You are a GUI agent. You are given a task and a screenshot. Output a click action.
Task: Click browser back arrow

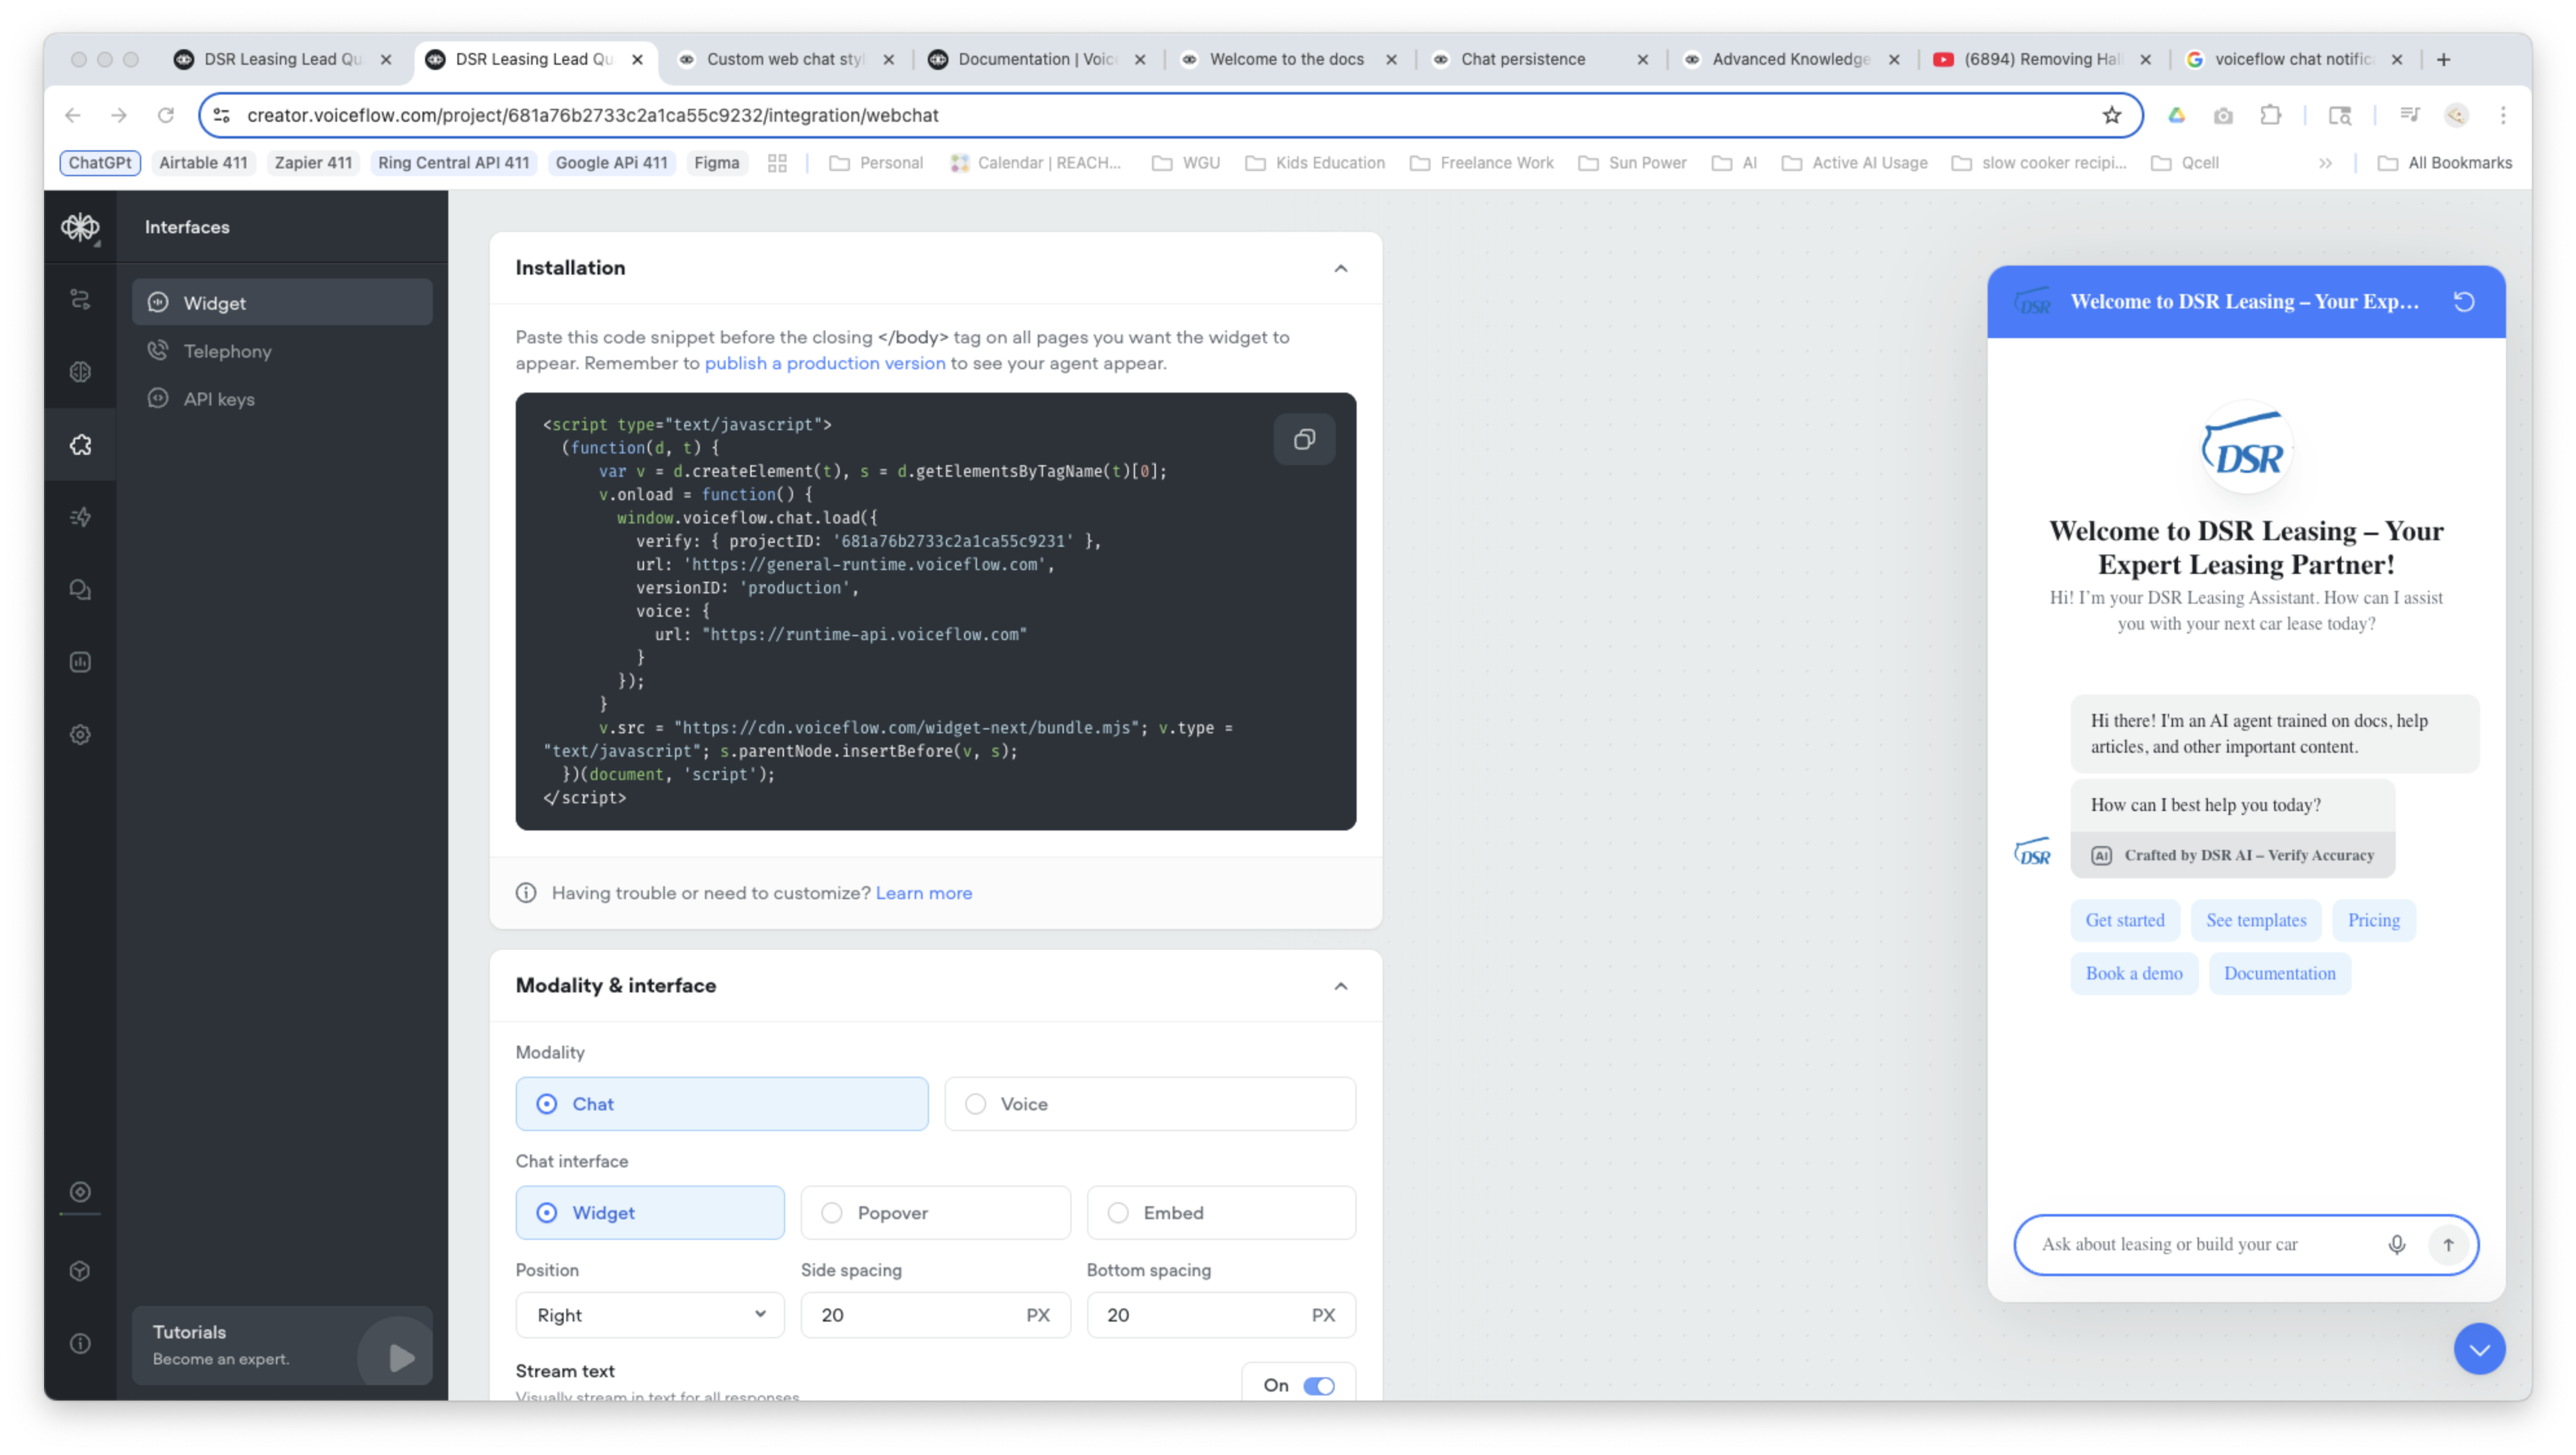click(x=73, y=115)
